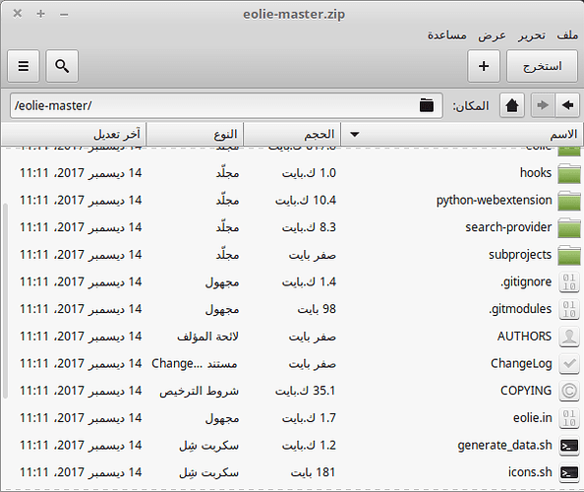Click the search magnifier icon
This screenshot has height=492, width=584.
62,66
